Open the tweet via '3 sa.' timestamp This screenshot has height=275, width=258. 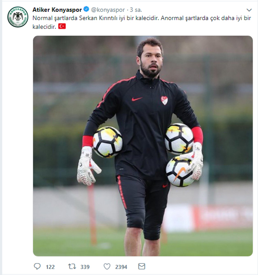[x=136, y=10]
